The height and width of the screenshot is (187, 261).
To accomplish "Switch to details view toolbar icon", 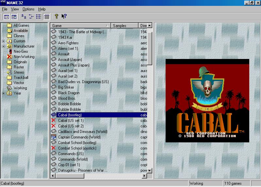I will (46, 17).
